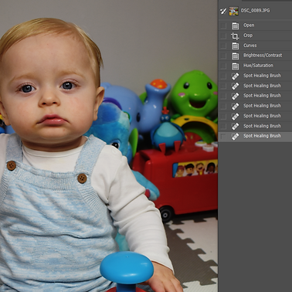Click the icon beside the Curves state
This screenshot has height=292, width=292.
[x=235, y=46]
